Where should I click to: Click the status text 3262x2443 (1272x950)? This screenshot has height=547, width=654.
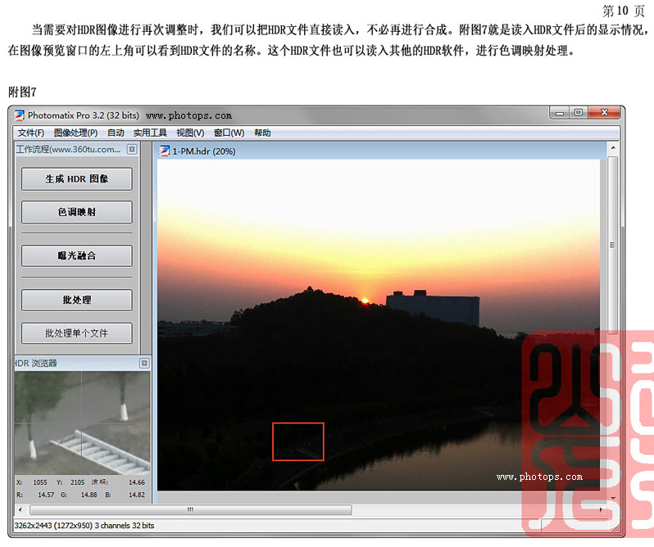53,526
